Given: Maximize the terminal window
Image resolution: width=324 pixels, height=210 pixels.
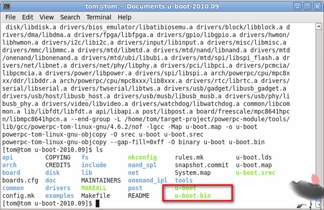Looking at the screenshot, I should [x=307, y=7].
